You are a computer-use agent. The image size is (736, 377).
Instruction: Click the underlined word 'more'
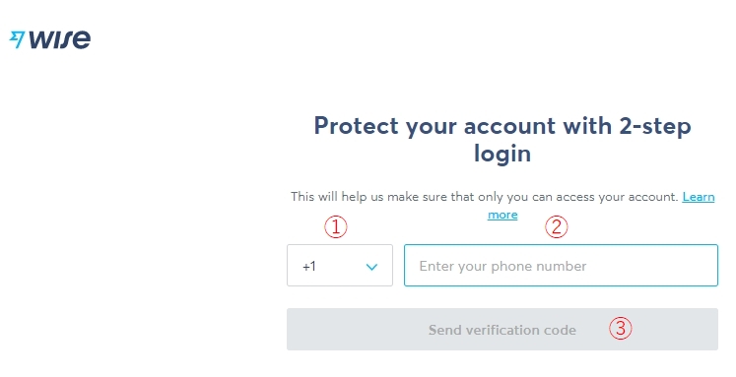(502, 215)
